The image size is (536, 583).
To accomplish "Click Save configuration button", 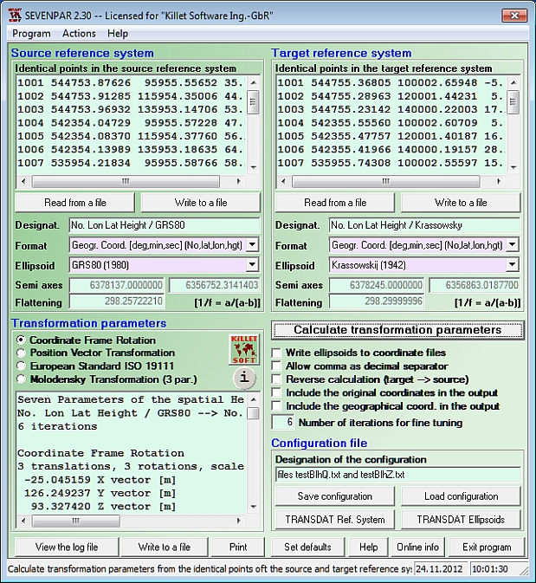I will (x=335, y=496).
